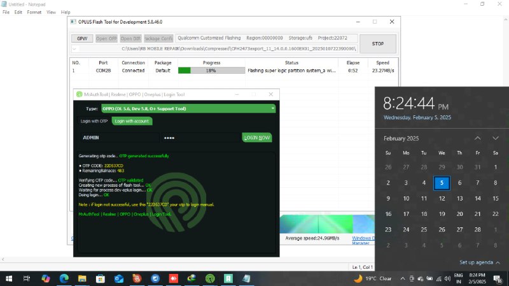Click the OTP CODE value 22D537CD
The width and height of the screenshot is (509, 286).
point(114,166)
